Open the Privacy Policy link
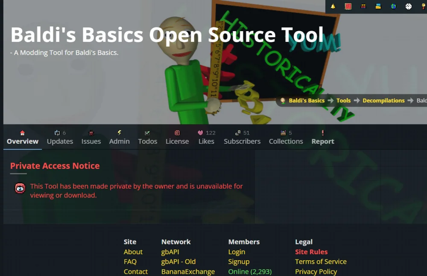The width and height of the screenshot is (427, 276). (316, 271)
